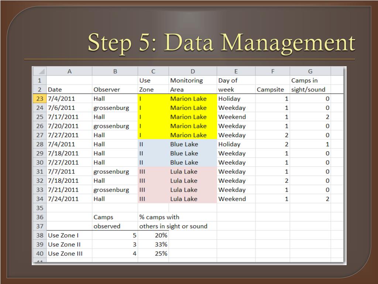Viewport: 378px width, 284px height.
Task: Select column F header
Action: click(x=273, y=71)
